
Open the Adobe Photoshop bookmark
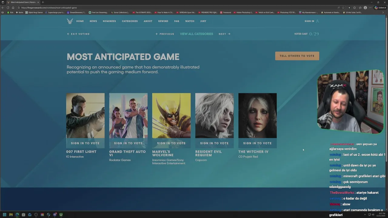coord(243,12)
